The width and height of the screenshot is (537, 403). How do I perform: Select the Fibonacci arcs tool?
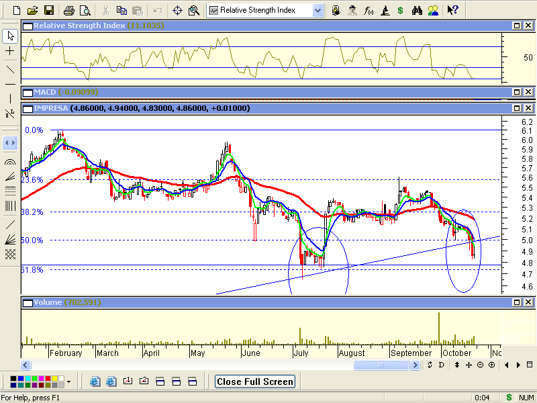tap(10, 162)
